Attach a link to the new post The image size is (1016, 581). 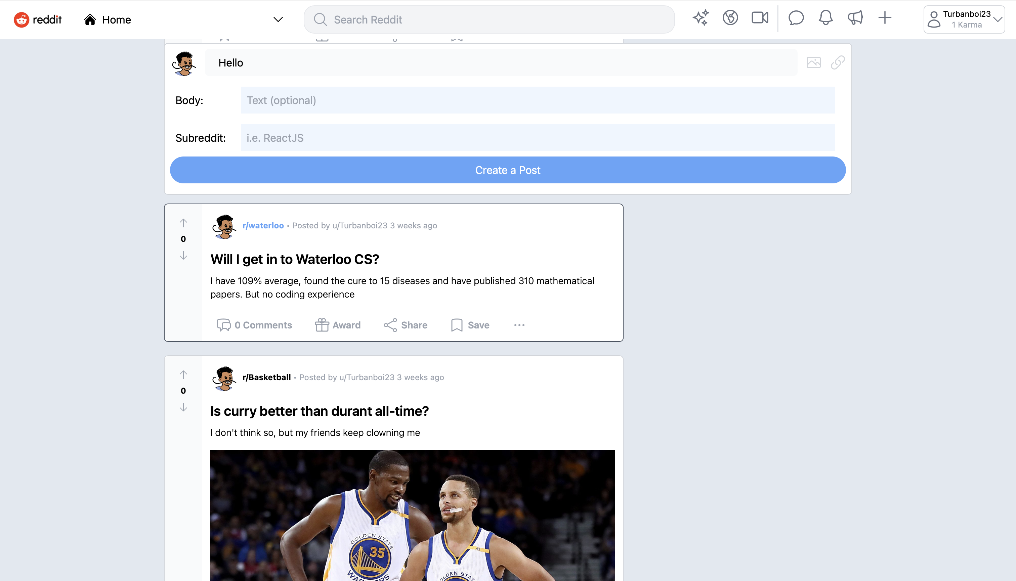point(837,62)
